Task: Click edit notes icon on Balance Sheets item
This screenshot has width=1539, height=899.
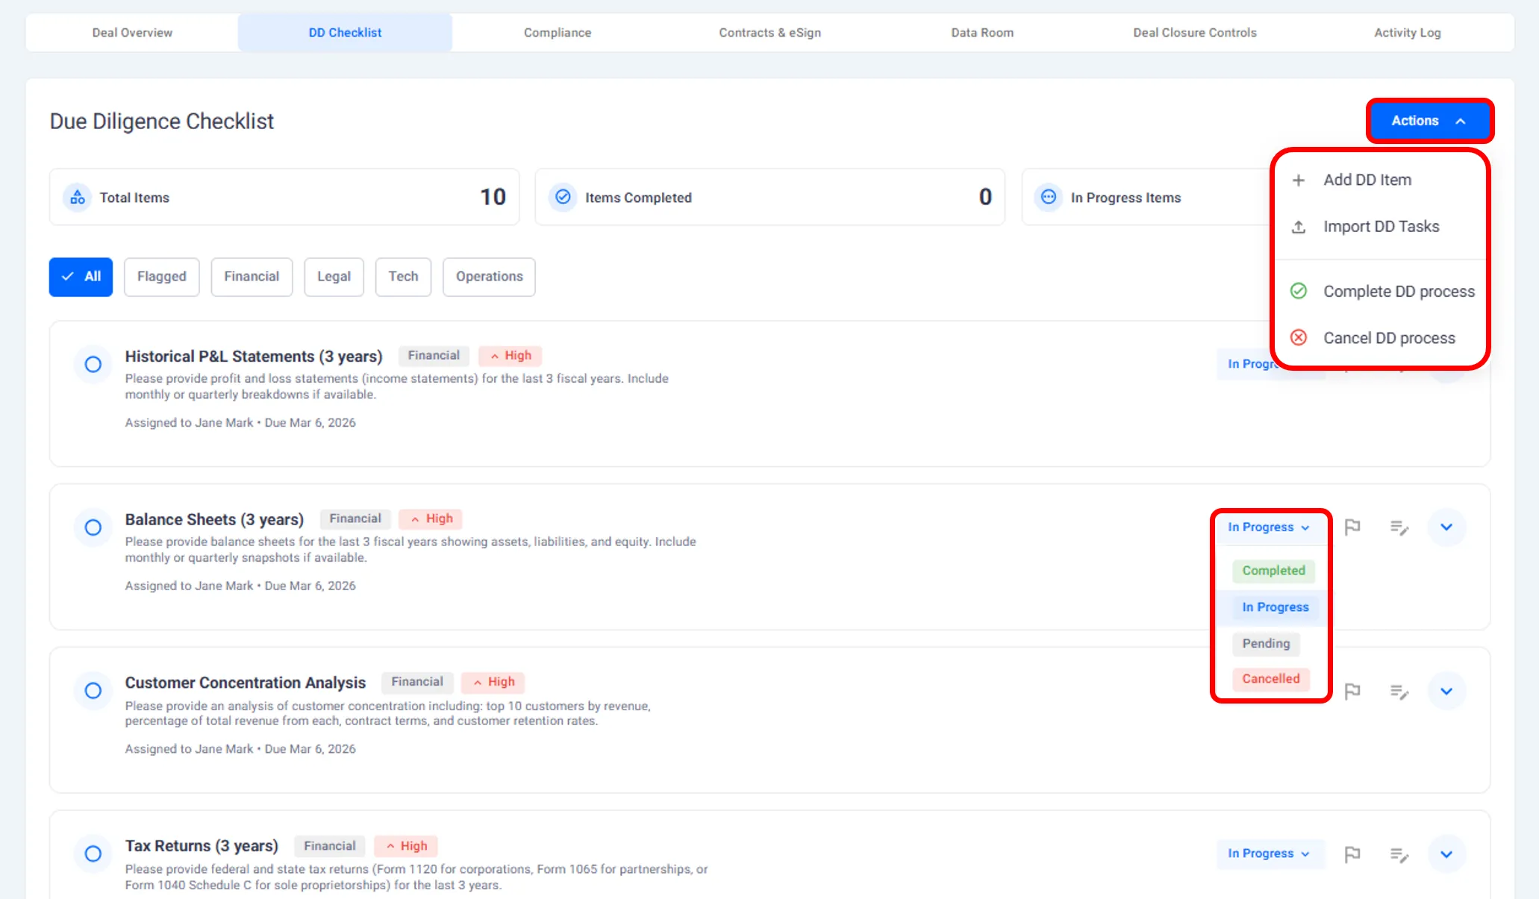Action: click(x=1399, y=527)
